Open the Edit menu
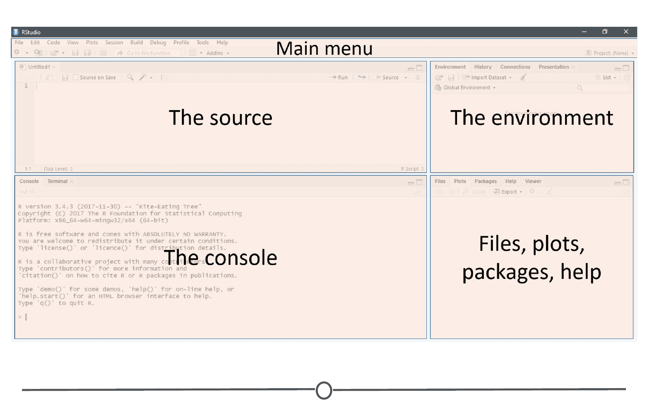Viewport: 648px width, 405px height. (x=35, y=42)
